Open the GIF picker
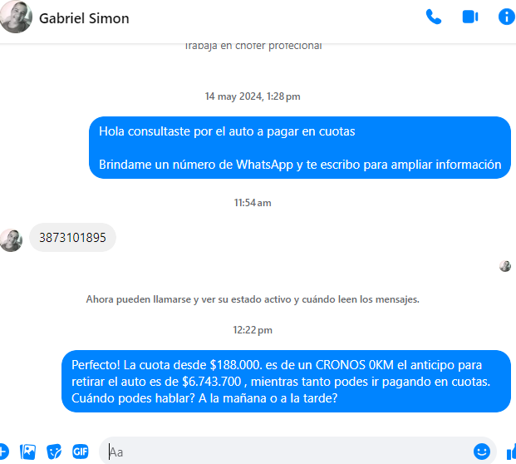The width and height of the screenshot is (516, 464). pos(81,452)
